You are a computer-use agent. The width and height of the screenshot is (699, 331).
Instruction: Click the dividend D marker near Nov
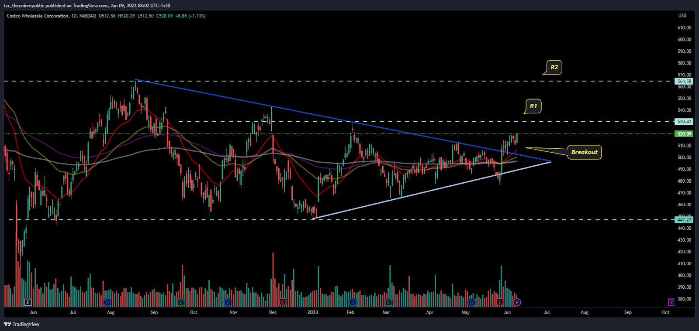click(x=228, y=302)
